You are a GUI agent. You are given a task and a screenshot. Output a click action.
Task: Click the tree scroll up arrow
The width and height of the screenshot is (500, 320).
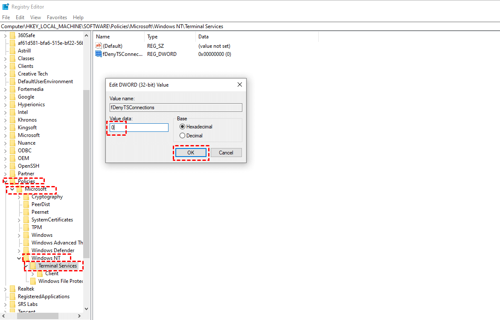pyautogui.click(x=86, y=35)
